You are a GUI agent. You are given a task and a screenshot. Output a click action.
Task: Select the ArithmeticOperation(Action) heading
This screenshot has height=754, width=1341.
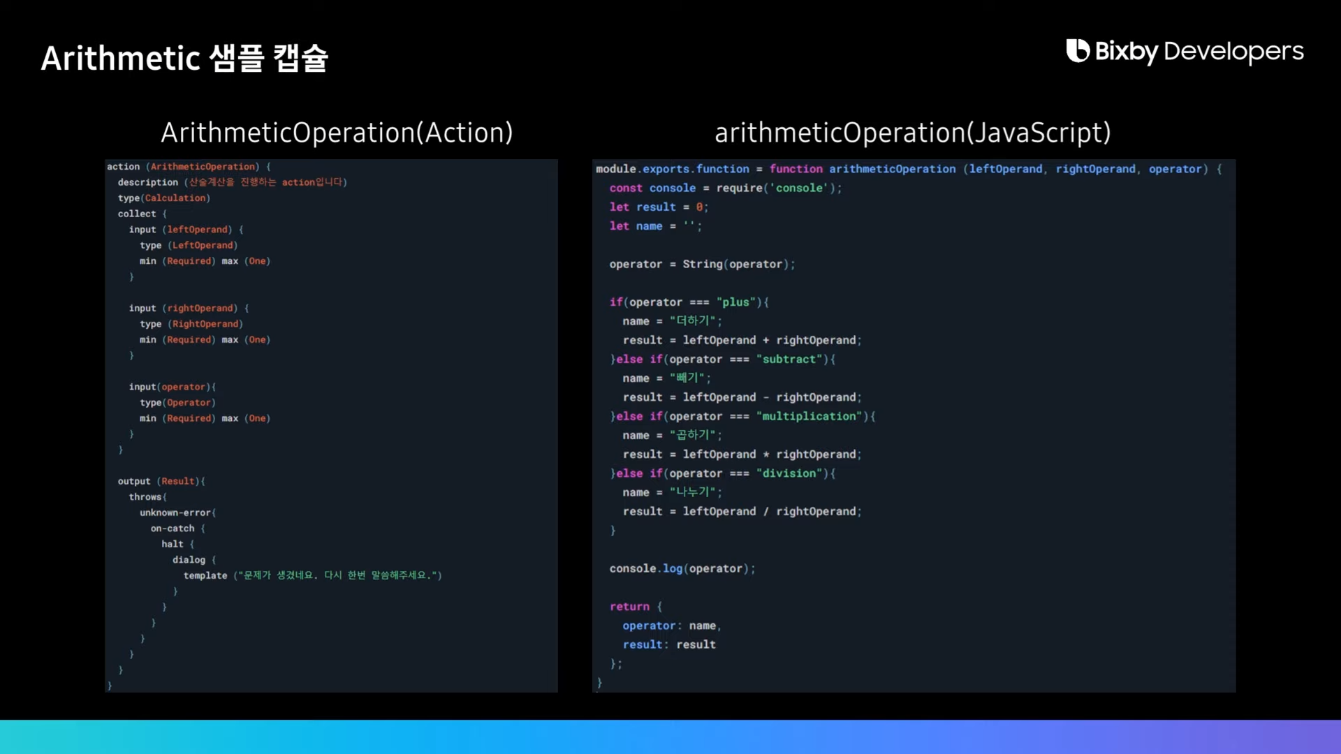[337, 133]
